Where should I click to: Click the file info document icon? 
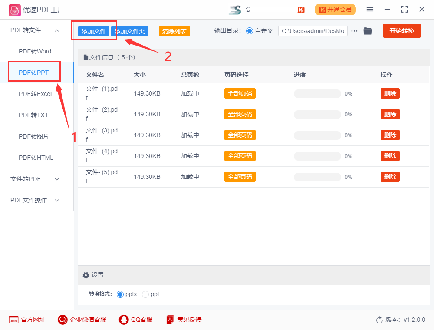(86, 57)
